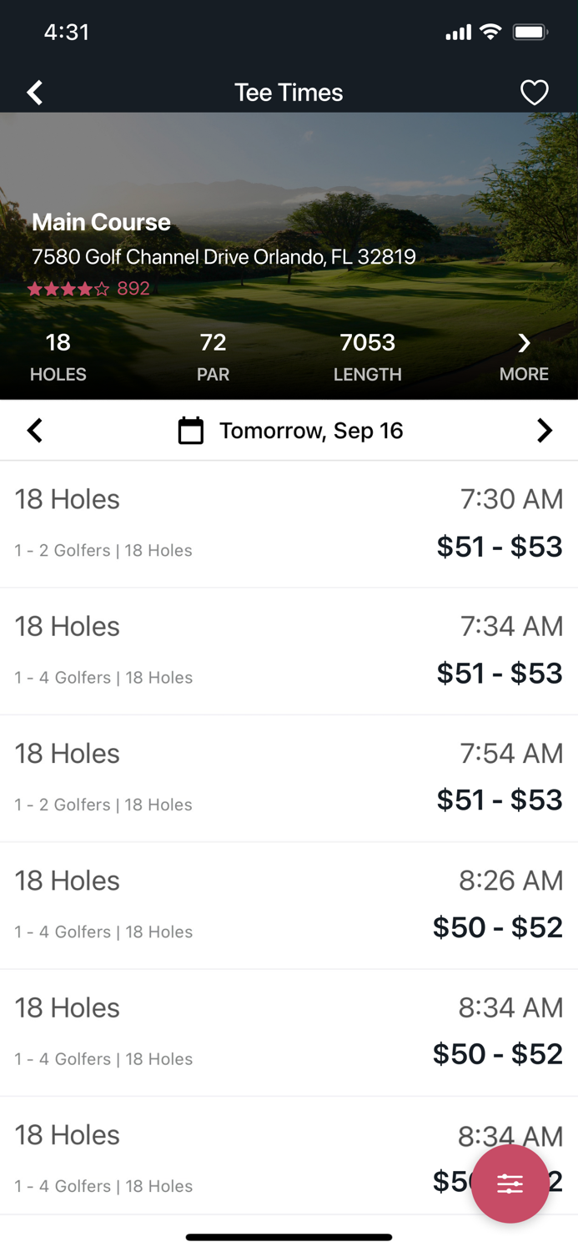This screenshot has width=578, height=1252.
Task: Go to the next day with the right chevron
Action: pos(545,430)
